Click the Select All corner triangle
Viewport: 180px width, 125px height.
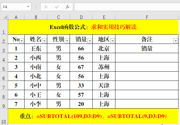point(5,17)
